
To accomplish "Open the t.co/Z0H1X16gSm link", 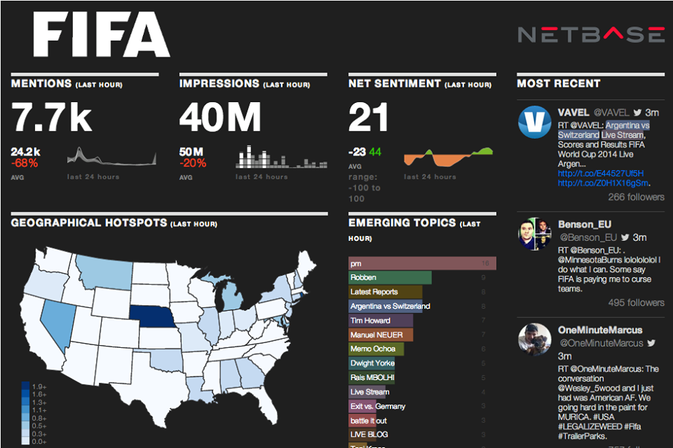I will [601, 183].
